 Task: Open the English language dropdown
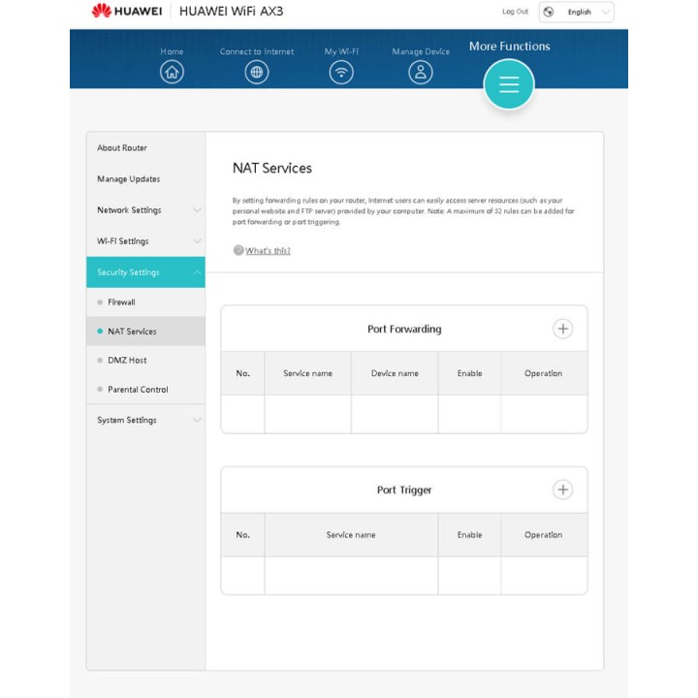pyautogui.click(x=577, y=12)
